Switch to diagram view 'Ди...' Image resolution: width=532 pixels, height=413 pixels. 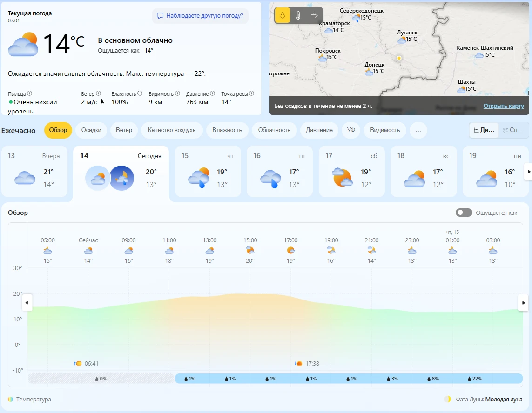point(484,130)
